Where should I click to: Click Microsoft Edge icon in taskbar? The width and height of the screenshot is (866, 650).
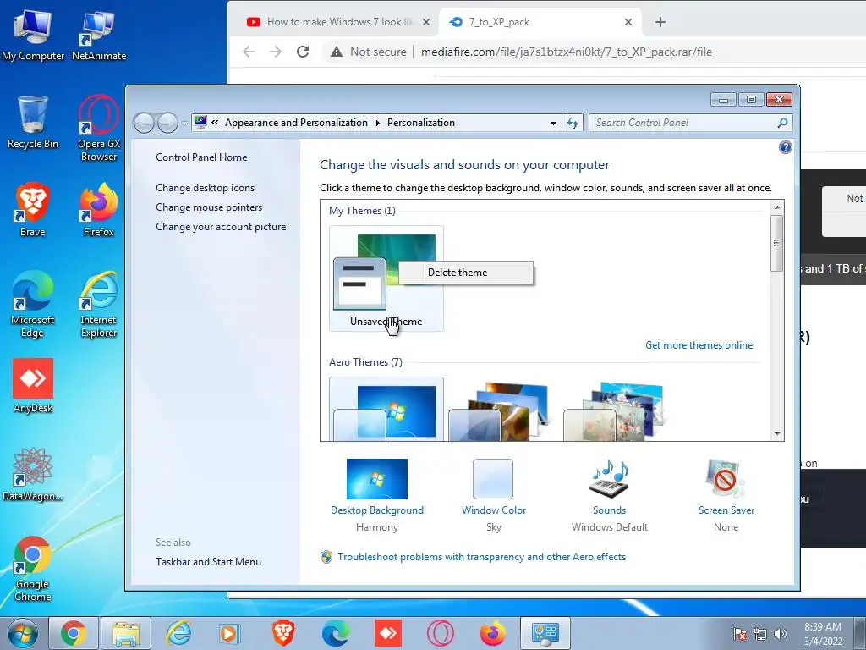click(x=335, y=633)
